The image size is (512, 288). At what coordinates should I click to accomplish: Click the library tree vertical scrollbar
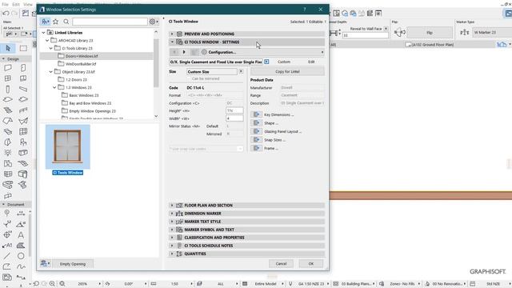point(156,62)
